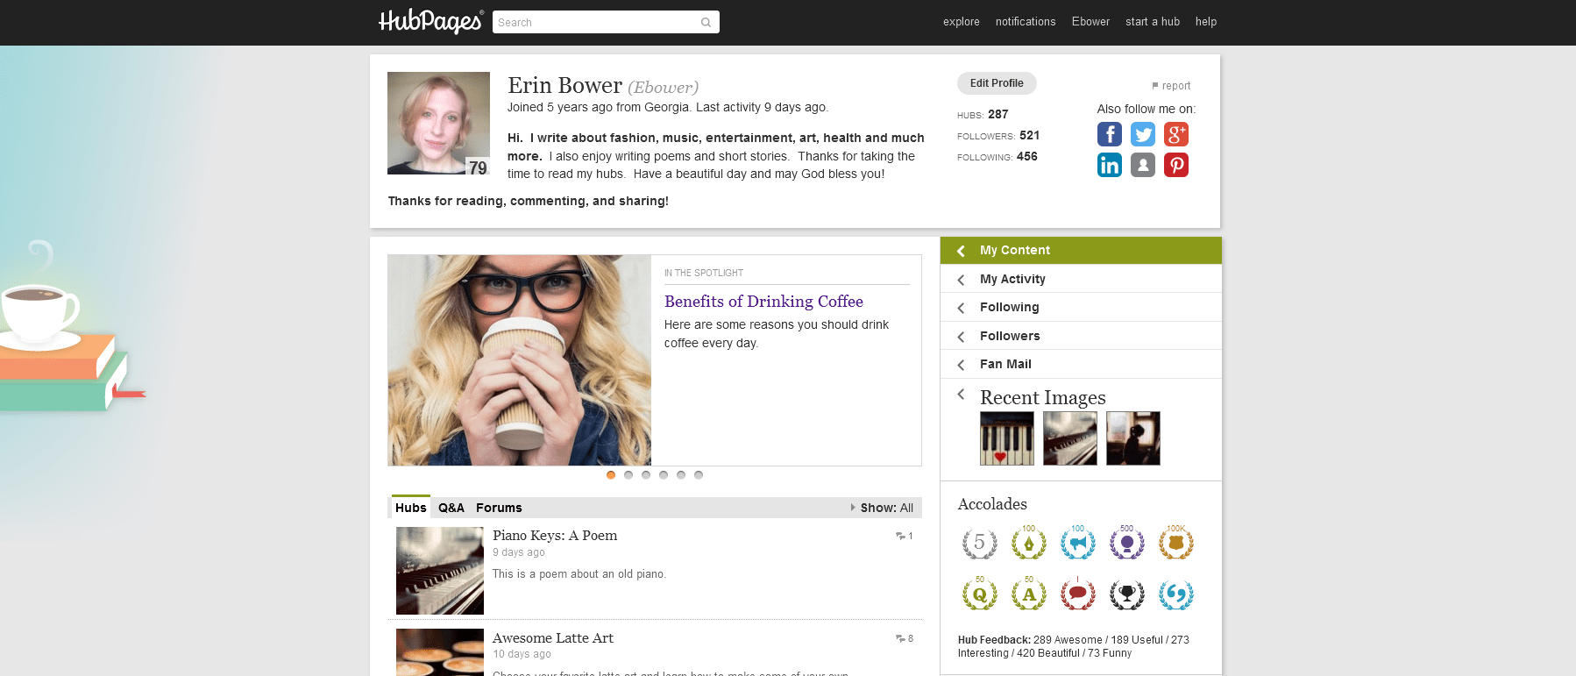Click the black trophy accolade badge
The height and width of the screenshot is (676, 1576).
[1127, 594]
